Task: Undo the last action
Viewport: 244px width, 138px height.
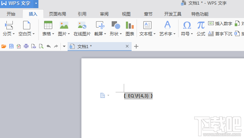Action: coord(48,46)
